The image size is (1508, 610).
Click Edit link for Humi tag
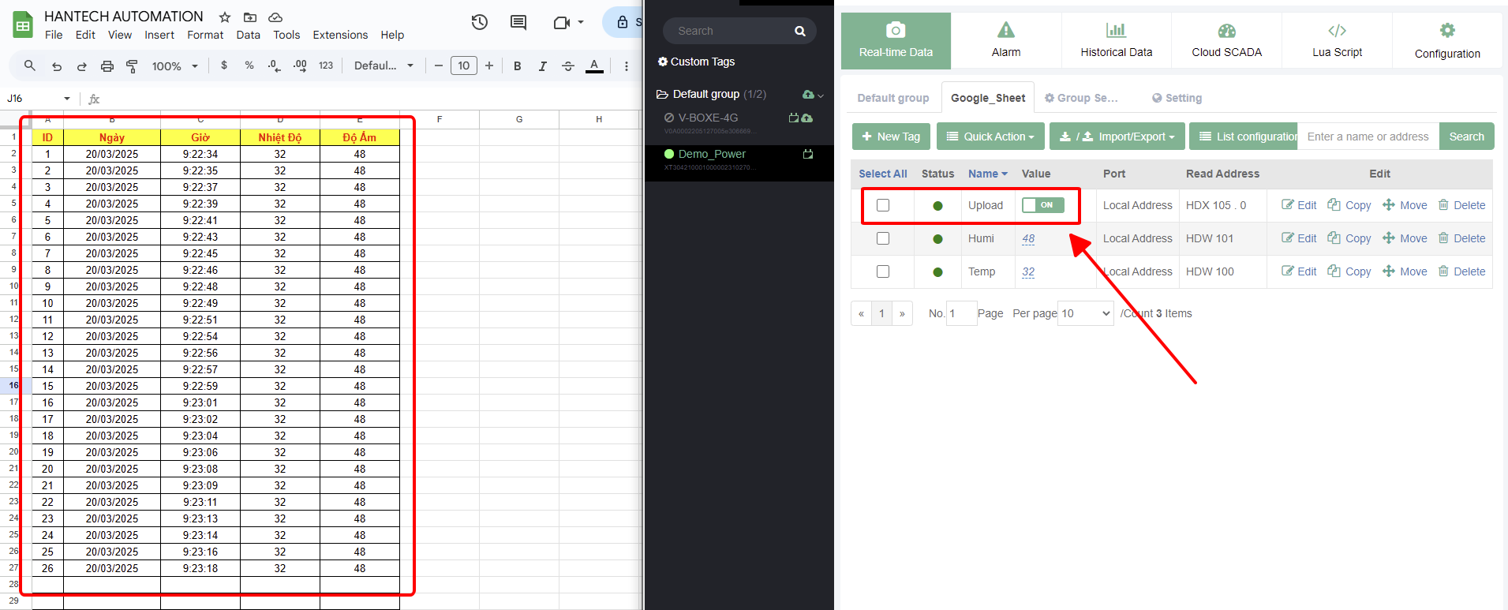(1299, 238)
